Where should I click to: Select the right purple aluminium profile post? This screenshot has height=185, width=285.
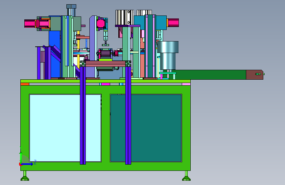(128, 116)
